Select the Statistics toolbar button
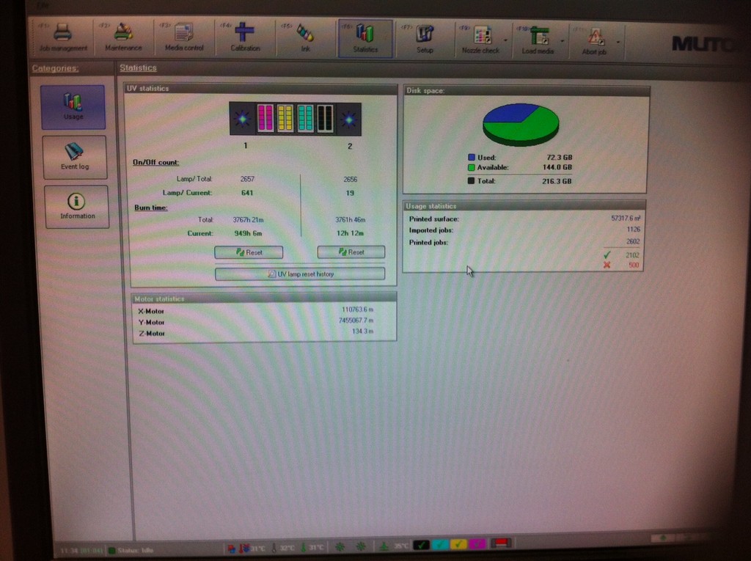Screen dimensions: 751x561 point(365,38)
